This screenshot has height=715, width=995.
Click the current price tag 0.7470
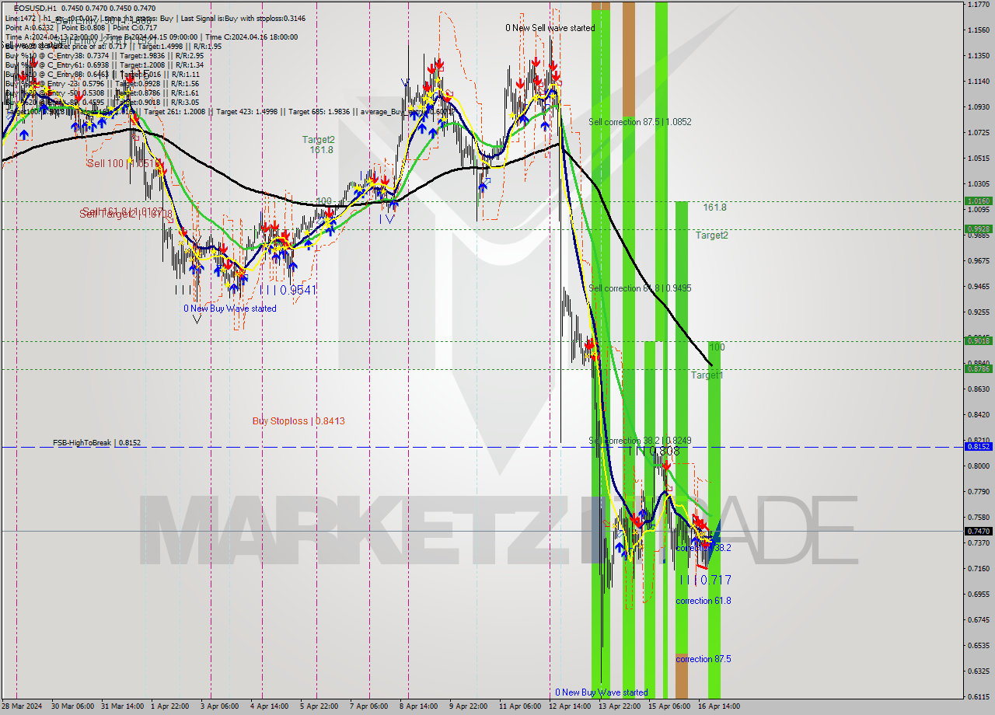point(978,531)
